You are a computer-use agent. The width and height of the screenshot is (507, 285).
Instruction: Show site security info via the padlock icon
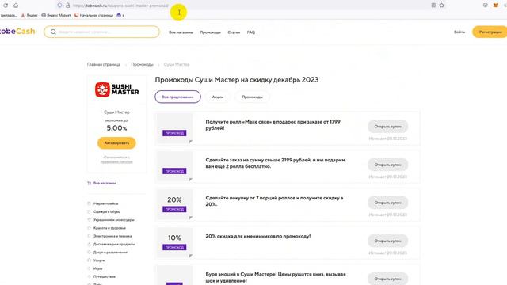67,6
